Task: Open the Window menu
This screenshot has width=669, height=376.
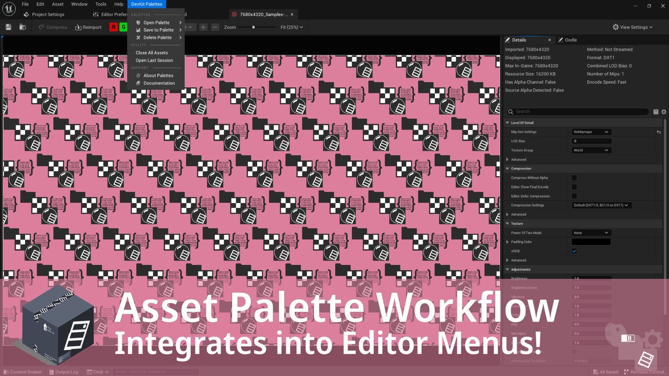Action: pos(79,4)
